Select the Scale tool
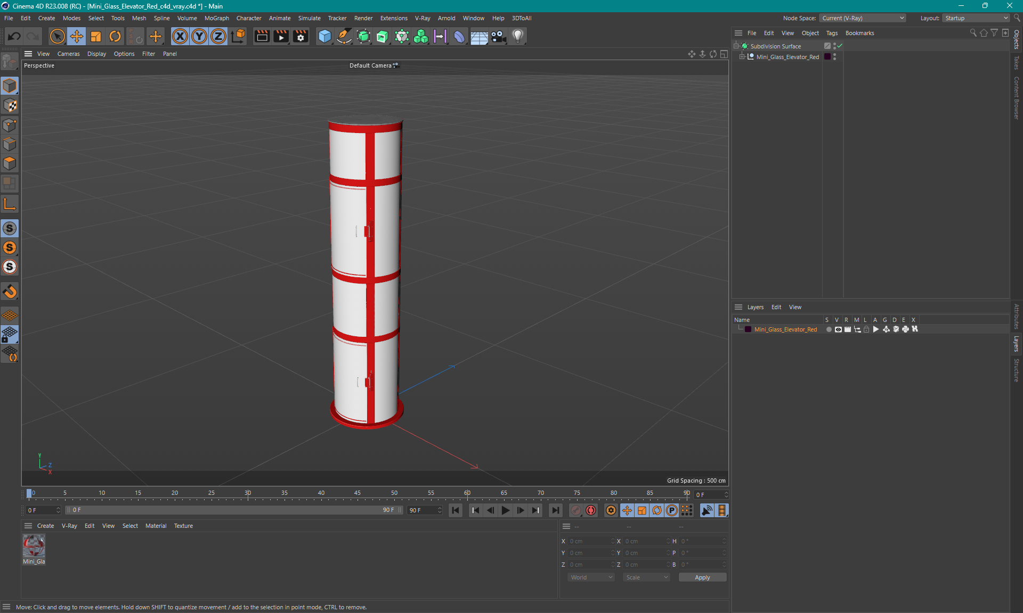Screen dimensions: 1023x613 point(96,36)
